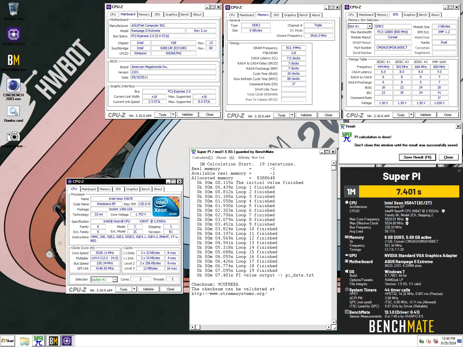This screenshot has width=463, height=347.
Task: Click Super PI icon in Finish dialog
Action: click(x=347, y=137)
